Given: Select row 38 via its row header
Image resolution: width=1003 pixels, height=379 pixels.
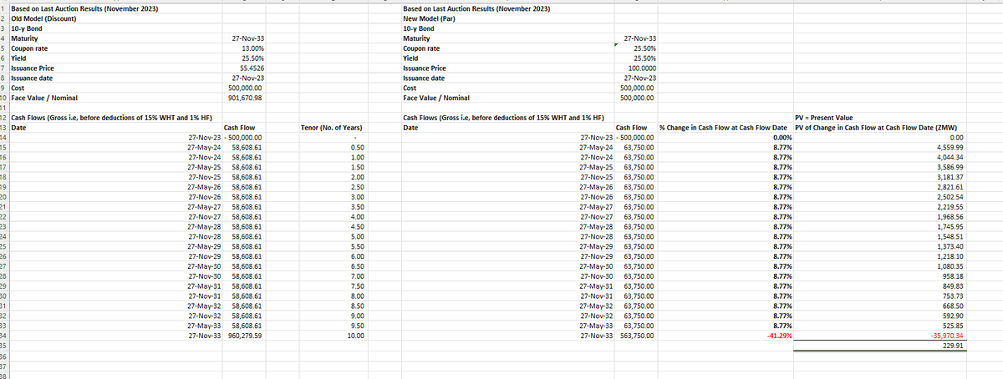Looking at the screenshot, I should tap(4, 375).
